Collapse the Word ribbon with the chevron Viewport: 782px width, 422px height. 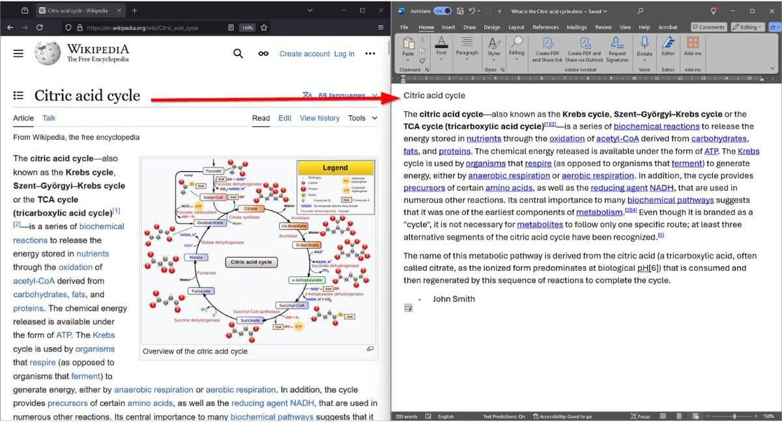(773, 68)
